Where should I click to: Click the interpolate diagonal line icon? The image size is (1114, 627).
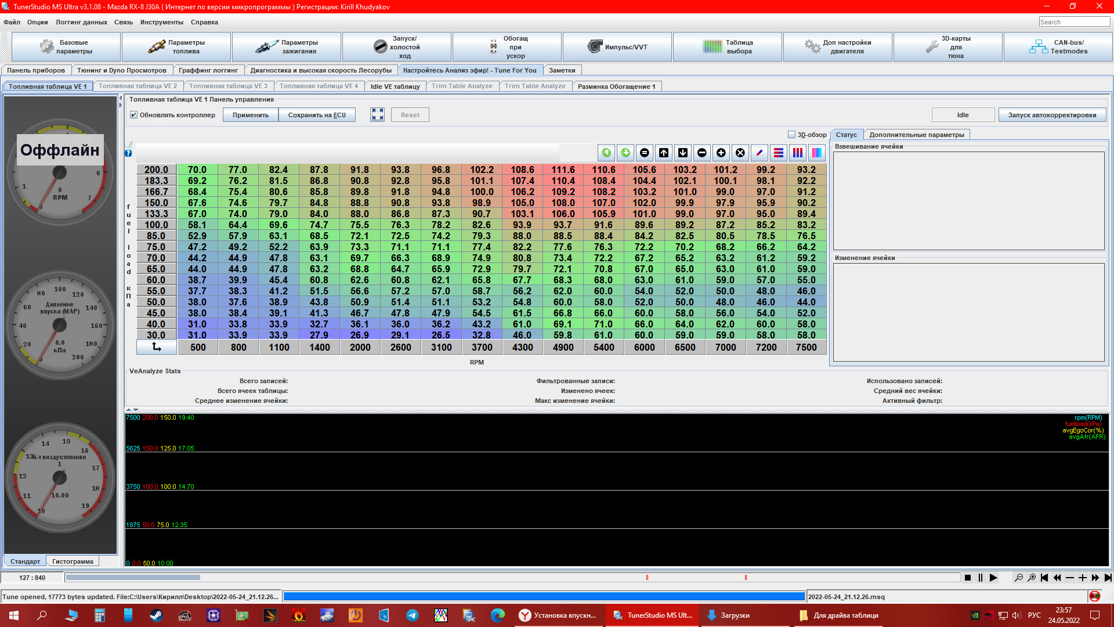tap(759, 153)
